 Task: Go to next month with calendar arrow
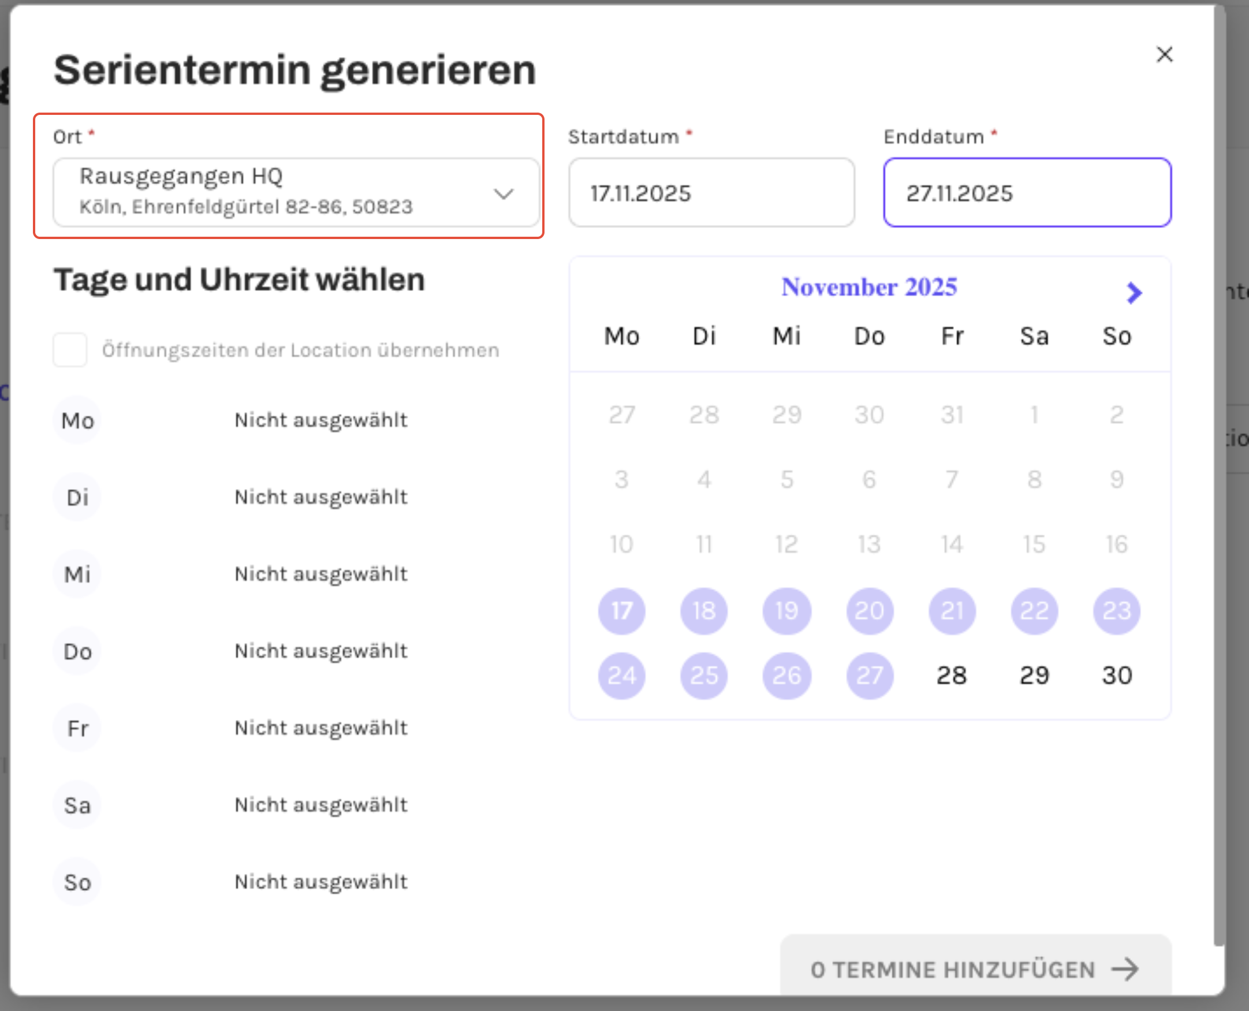point(1133,293)
